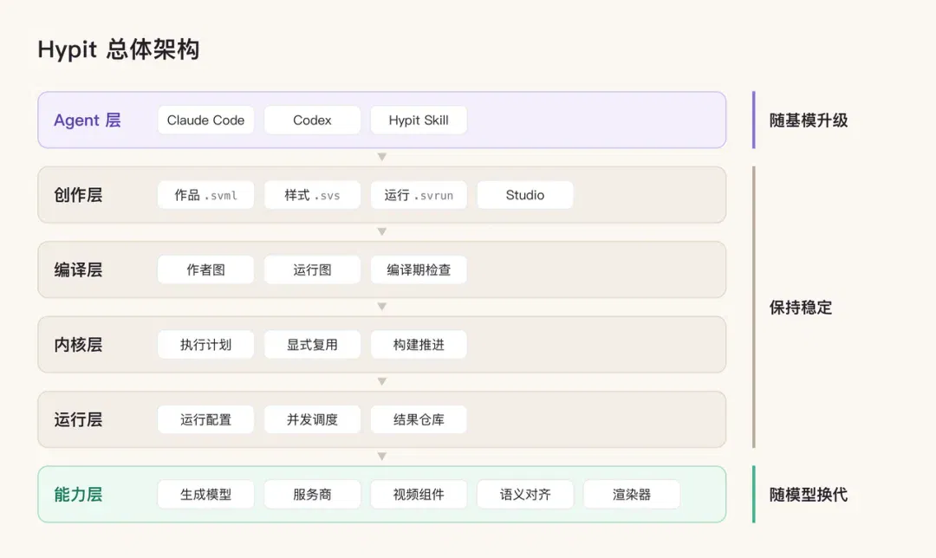Image resolution: width=936 pixels, height=558 pixels.
Task: Click the 视频组件 chip
Action: coord(419,494)
